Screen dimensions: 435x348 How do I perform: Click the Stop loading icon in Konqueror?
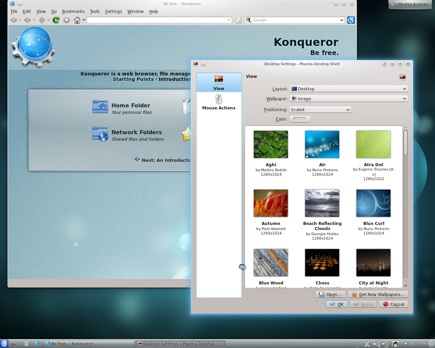pyautogui.click(x=67, y=20)
